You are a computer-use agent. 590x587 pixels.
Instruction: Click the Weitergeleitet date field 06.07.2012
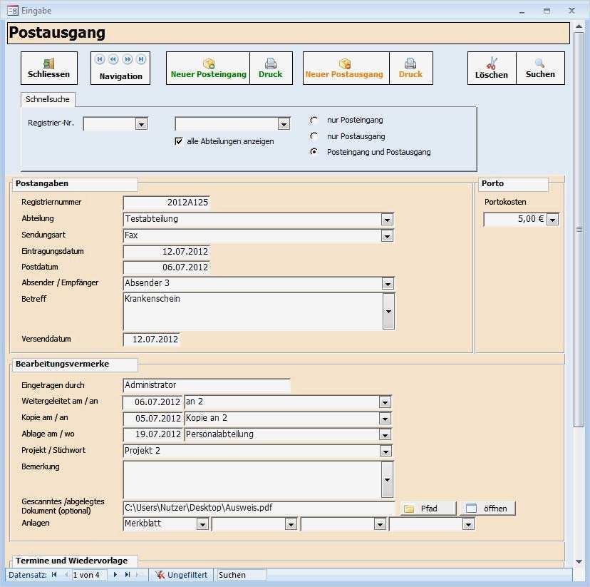point(152,402)
